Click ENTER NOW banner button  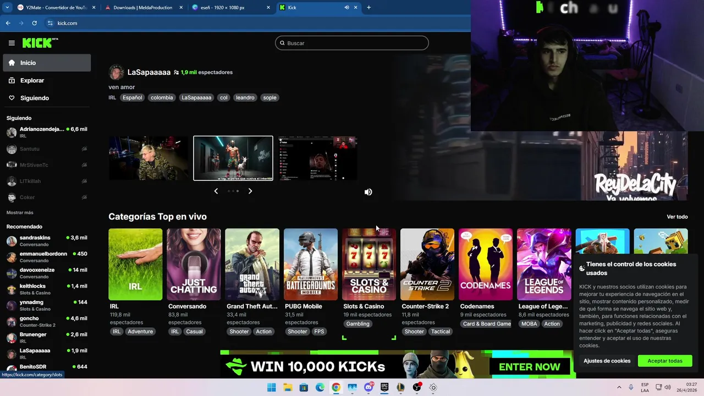(530, 367)
